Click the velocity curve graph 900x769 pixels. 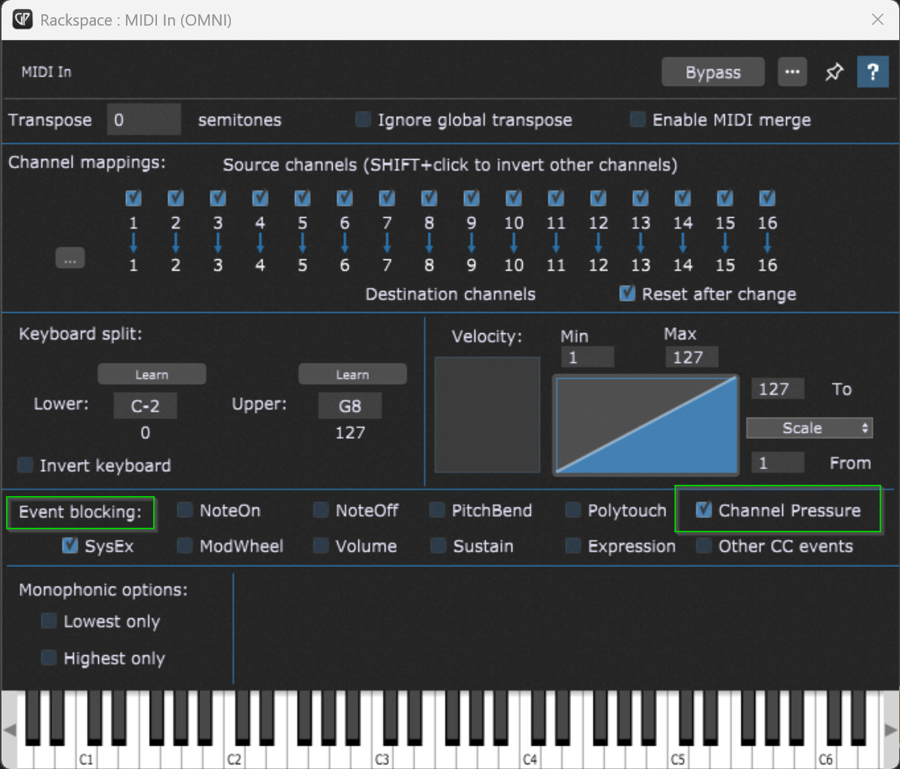point(647,425)
